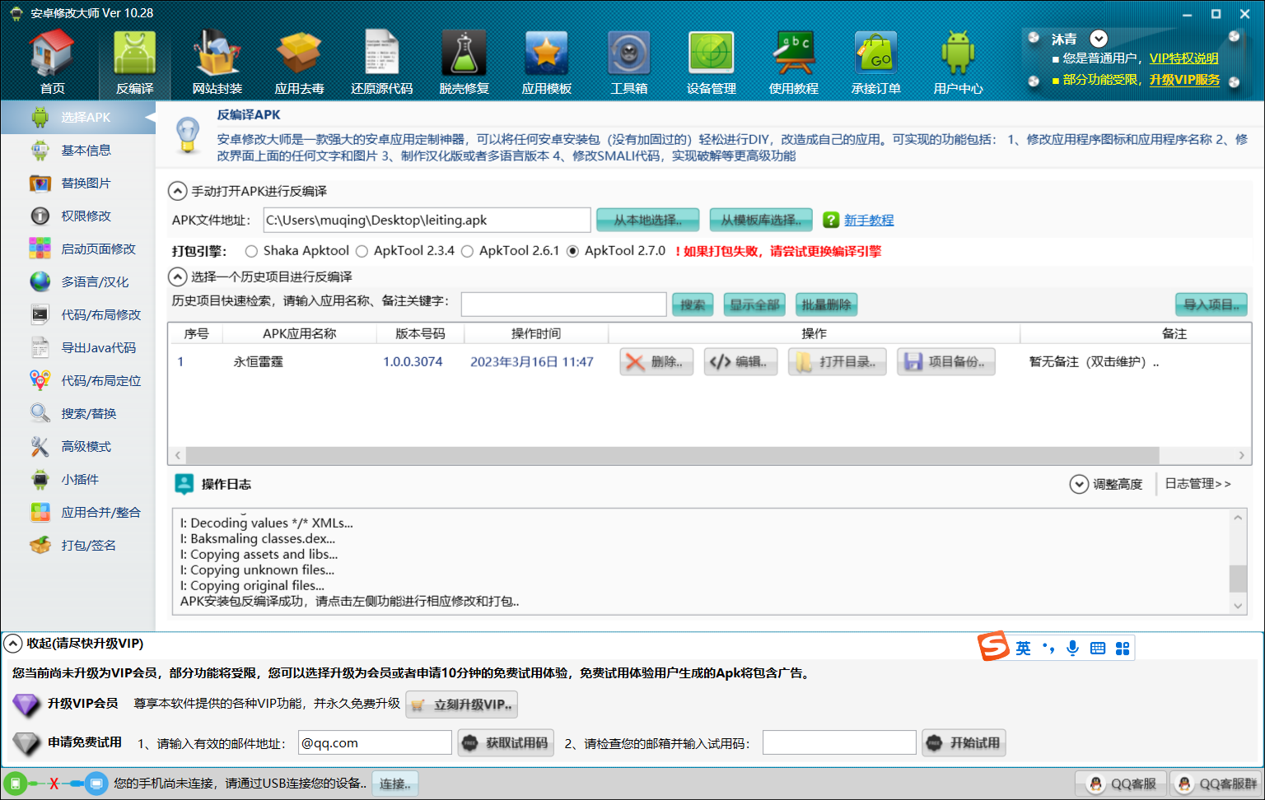Sort by the 序号 column header

click(x=196, y=333)
